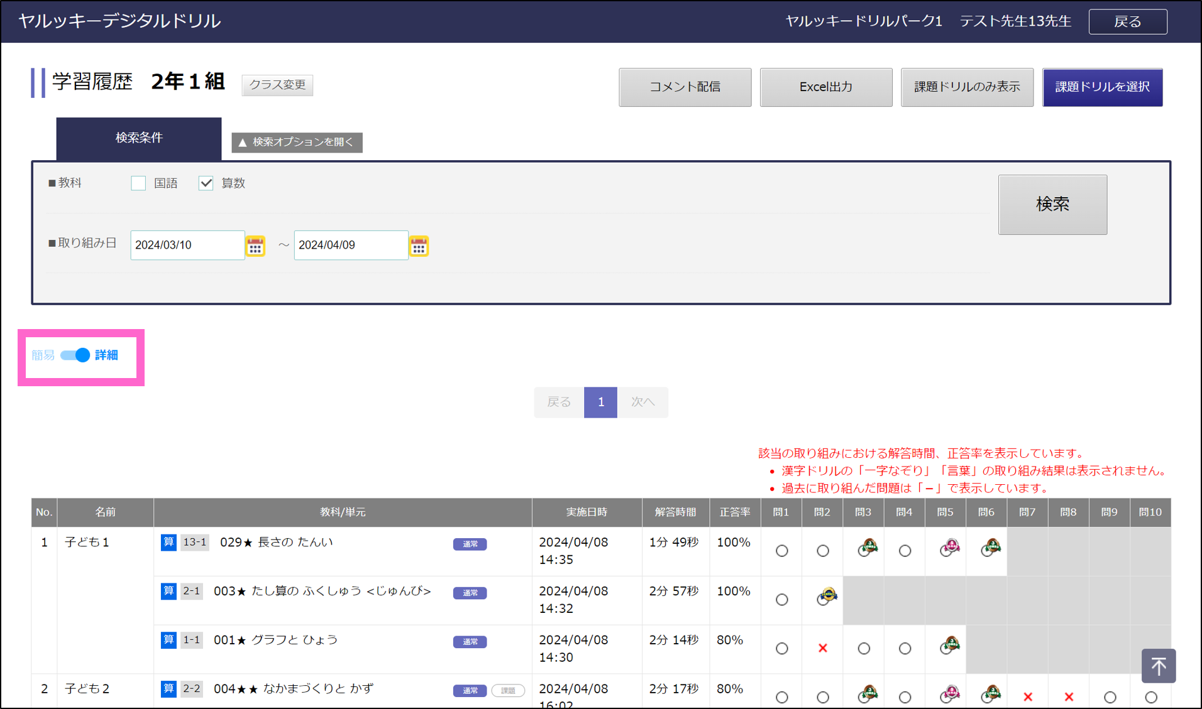Go to page 1 in pagination

coord(600,402)
